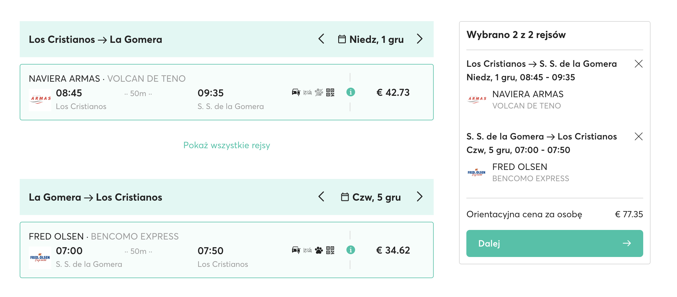
Task: Click the QR code icon on Naviera Armas row
Action: tap(330, 92)
